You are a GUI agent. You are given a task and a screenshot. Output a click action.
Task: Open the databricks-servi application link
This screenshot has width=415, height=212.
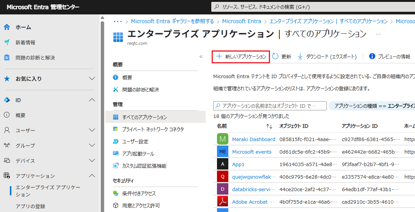coord(254,189)
